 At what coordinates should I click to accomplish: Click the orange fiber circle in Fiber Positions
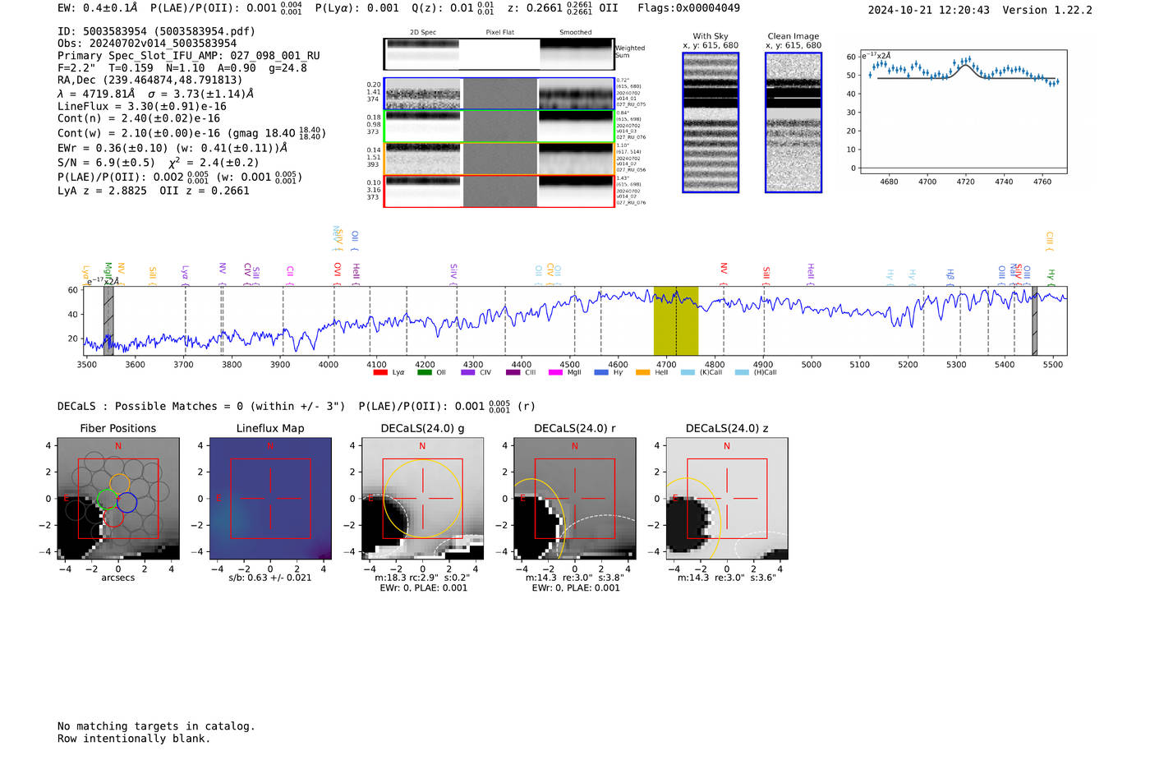pyautogui.click(x=119, y=484)
